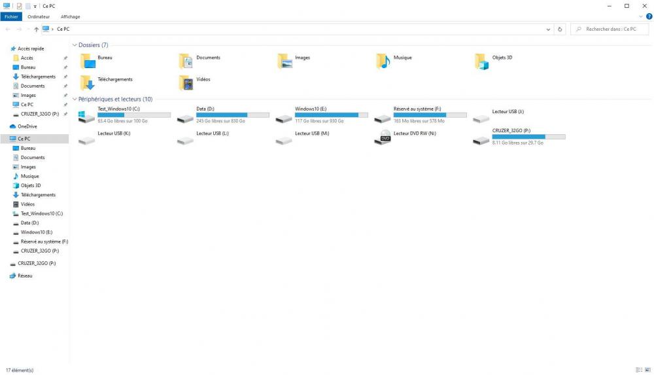Open the Images folder icon in Dossiers
This screenshot has width=654, height=375.
click(285, 61)
